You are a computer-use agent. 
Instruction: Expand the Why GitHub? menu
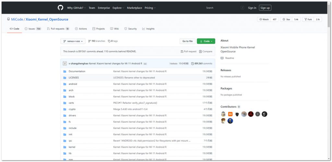pos(76,8)
